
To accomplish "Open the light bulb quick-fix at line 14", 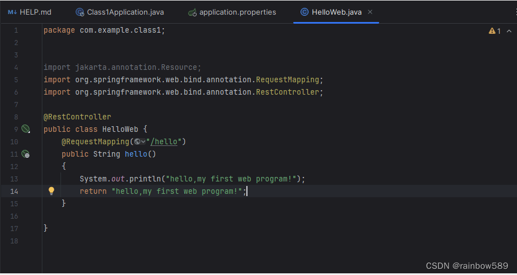I will coord(51,191).
